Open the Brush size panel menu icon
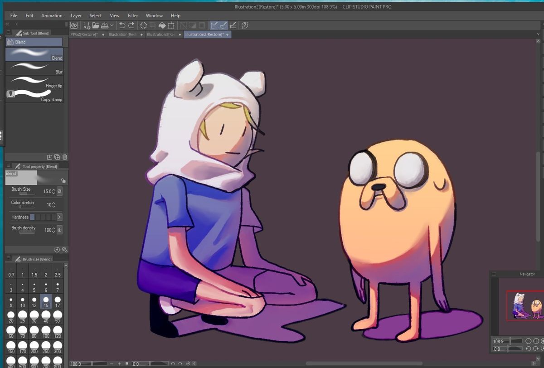This screenshot has width=544, height=368. point(8,259)
